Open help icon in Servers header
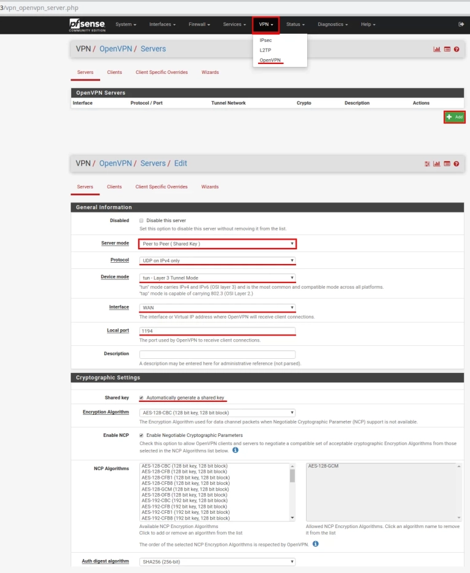Screen dimensions: 470x573 [x=456, y=49]
